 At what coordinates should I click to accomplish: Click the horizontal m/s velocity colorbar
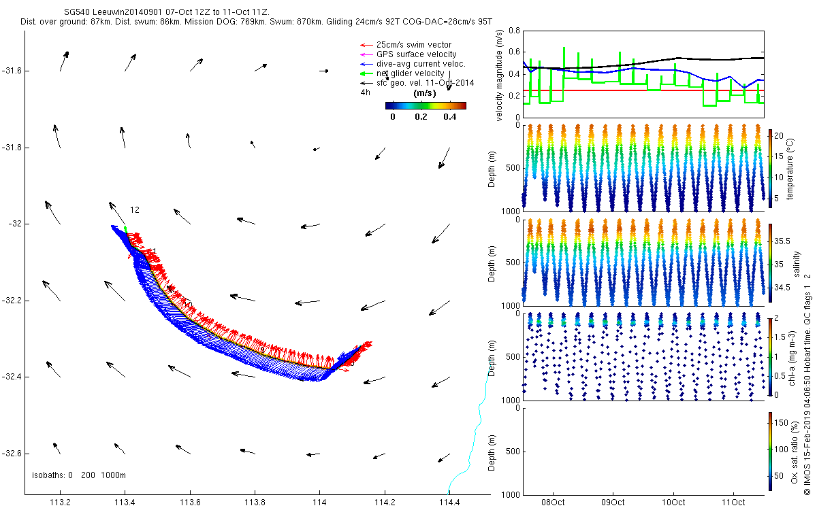point(426,105)
